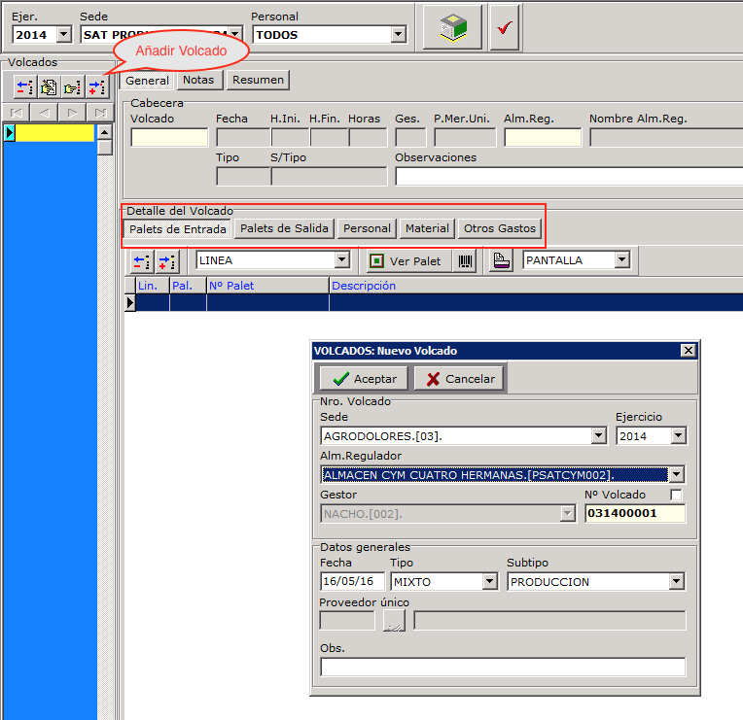Click the add line icon in detail toolbar
This screenshot has width=743, height=720.
(166, 260)
